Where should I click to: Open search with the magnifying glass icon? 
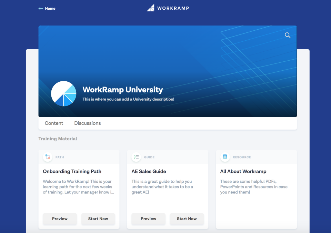click(288, 35)
